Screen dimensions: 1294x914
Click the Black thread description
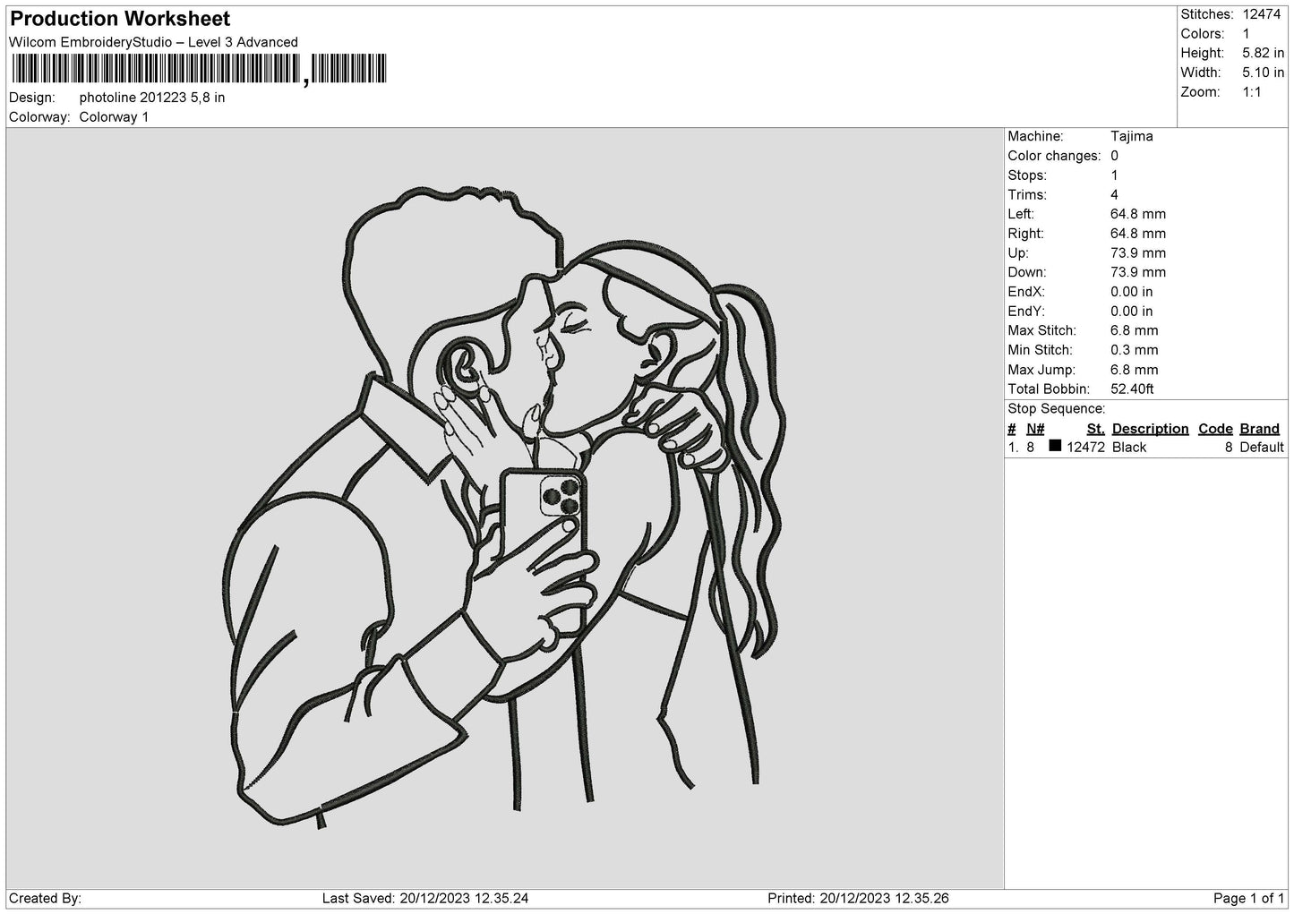tap(1128, 448)
